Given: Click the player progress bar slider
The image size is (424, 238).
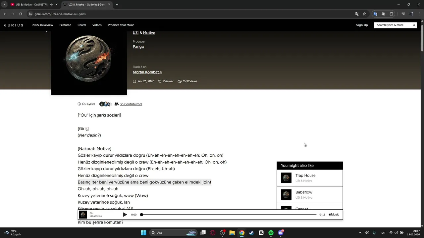Looking at the screenshot, I should pos(229,215).
